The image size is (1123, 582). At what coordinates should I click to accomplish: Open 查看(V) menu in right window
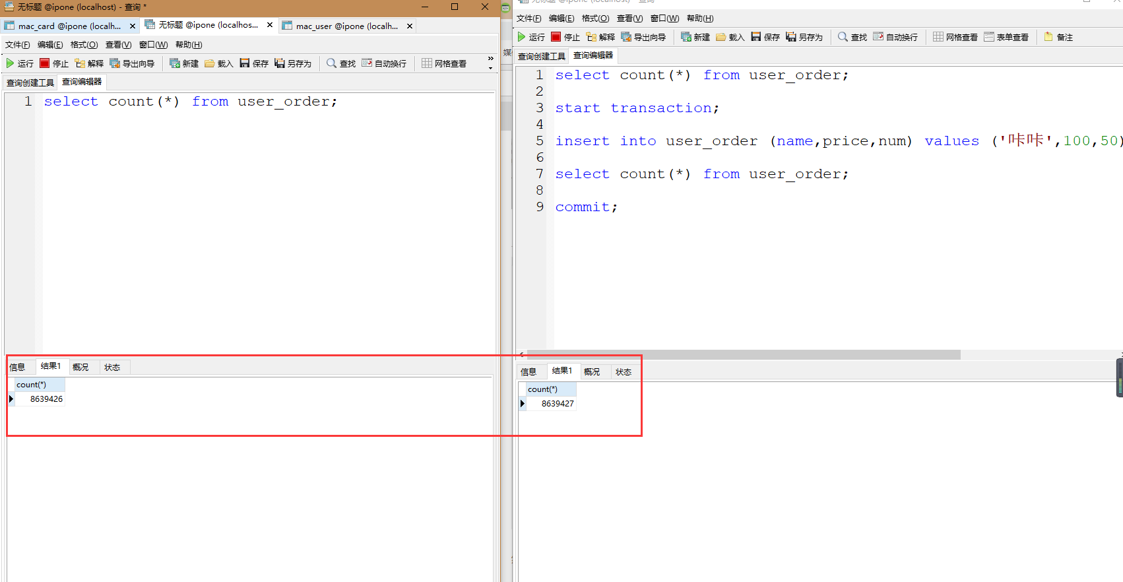(x=629, y=18)
